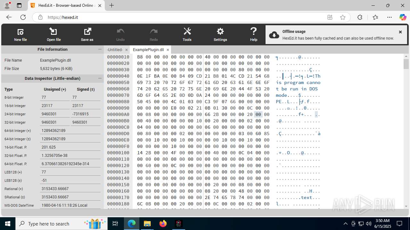Select the offset label 00000080
Image resolution: width=410 pixels, height=230 pixels.
point(118,102)
